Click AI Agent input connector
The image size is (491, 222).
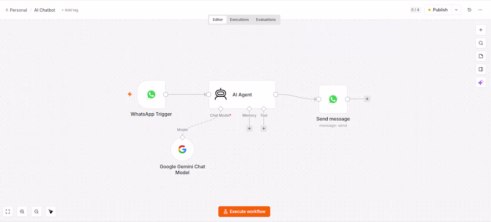209,95
